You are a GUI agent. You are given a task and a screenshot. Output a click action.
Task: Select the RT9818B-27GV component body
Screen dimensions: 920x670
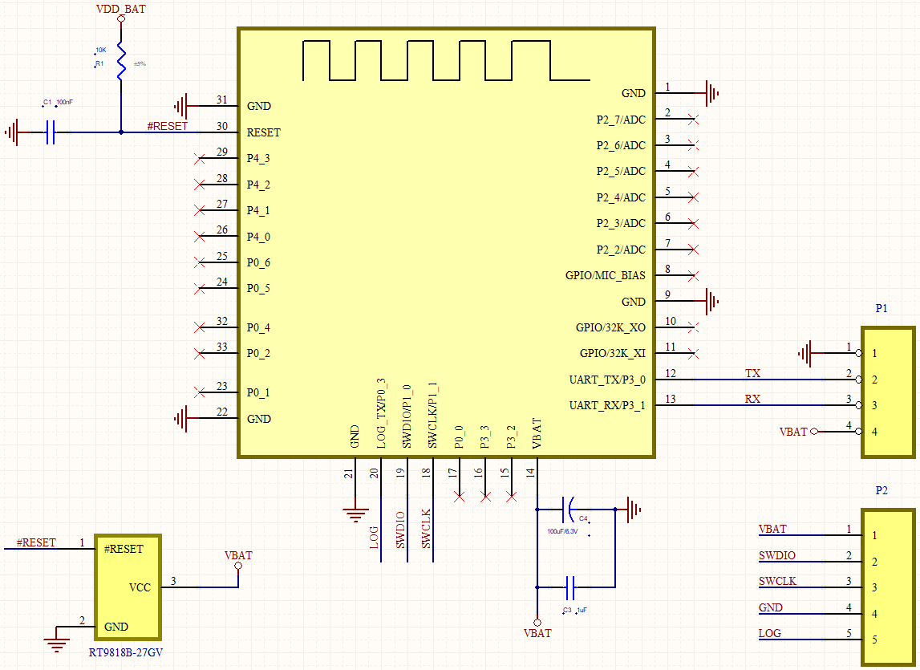(128, 587)
